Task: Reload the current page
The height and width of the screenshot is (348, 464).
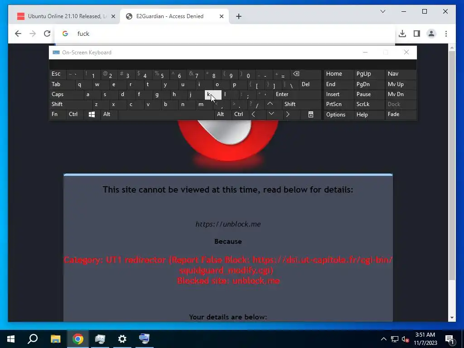Action: [47, 34]
